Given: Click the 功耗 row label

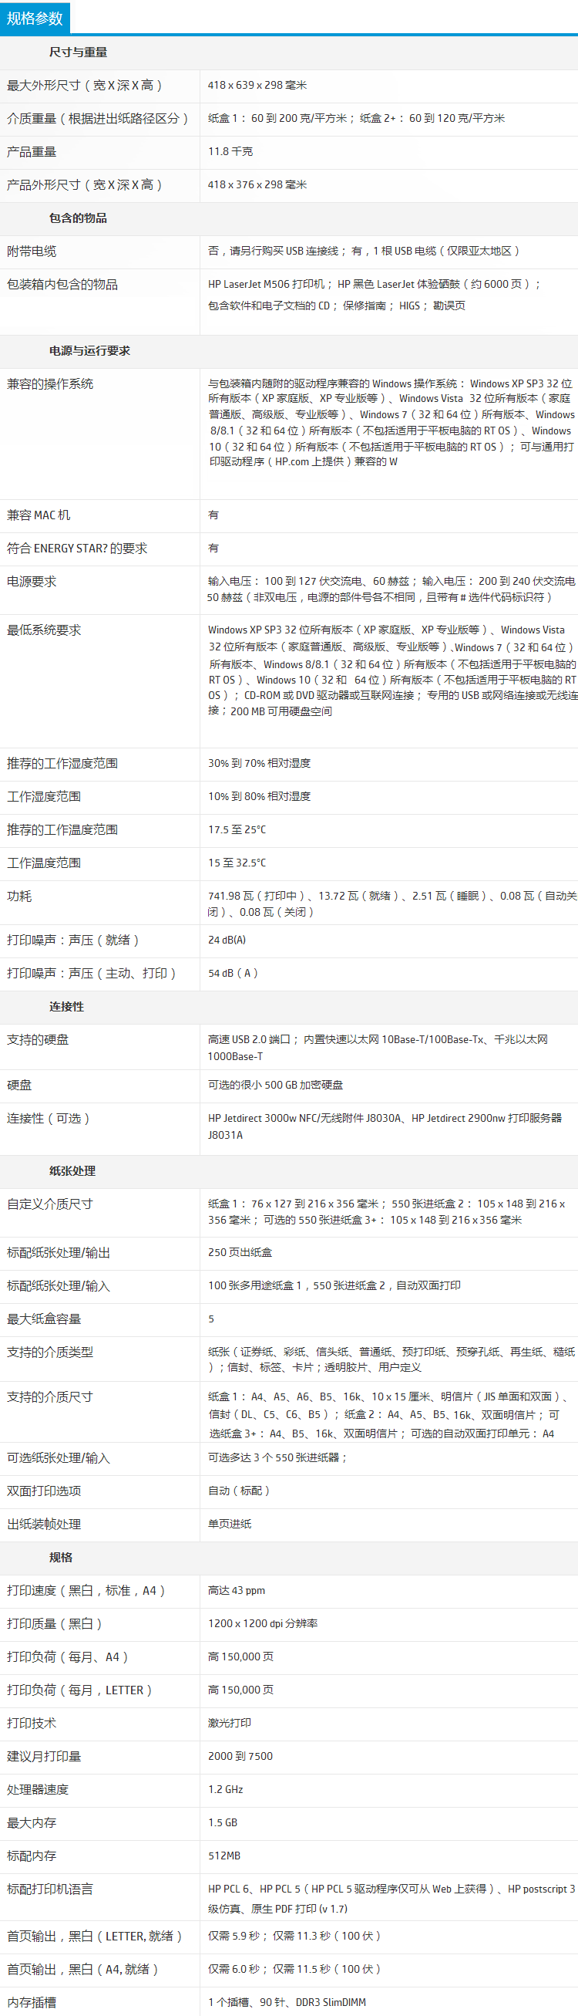Looking at the screenshot, I should (x=19, y=897).
